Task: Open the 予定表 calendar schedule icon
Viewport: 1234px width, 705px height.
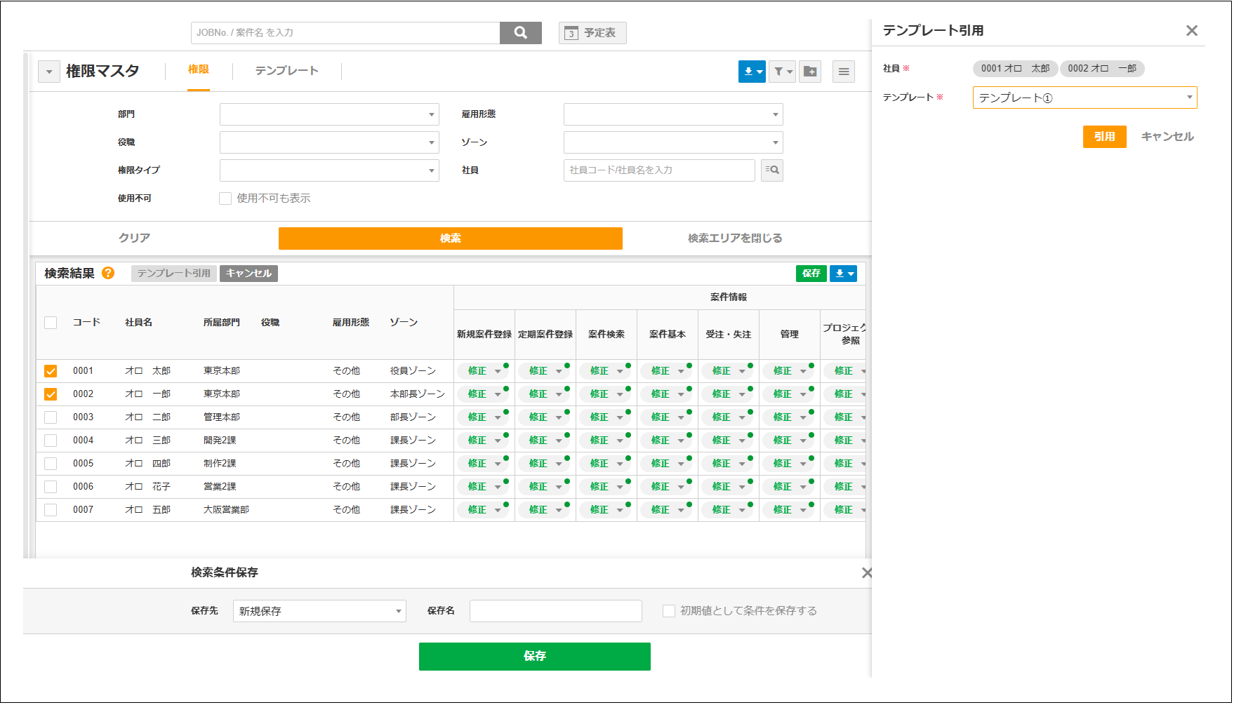Action: point(592,33)
